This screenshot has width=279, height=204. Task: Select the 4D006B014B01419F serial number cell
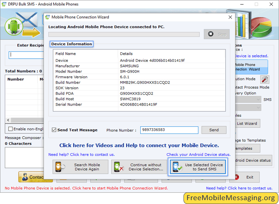click(139, 104)
